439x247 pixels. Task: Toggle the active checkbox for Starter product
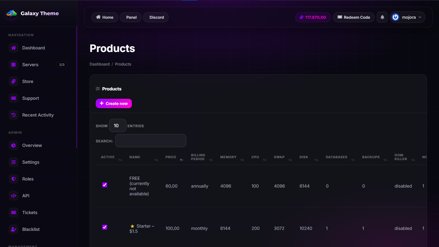pyautogui.click(x=105, y=227)
